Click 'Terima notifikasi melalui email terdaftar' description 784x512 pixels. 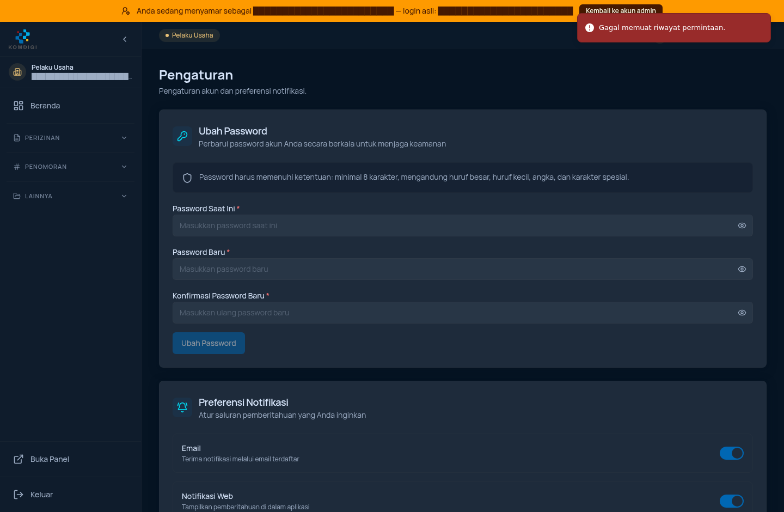coord(241,459)
